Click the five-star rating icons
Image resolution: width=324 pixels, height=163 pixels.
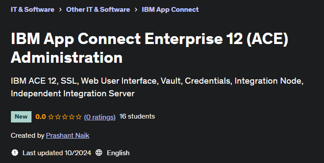(x=65, y=117)
